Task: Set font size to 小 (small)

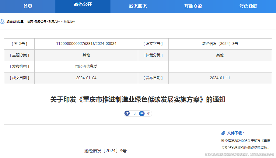Action: click(148, 113)
